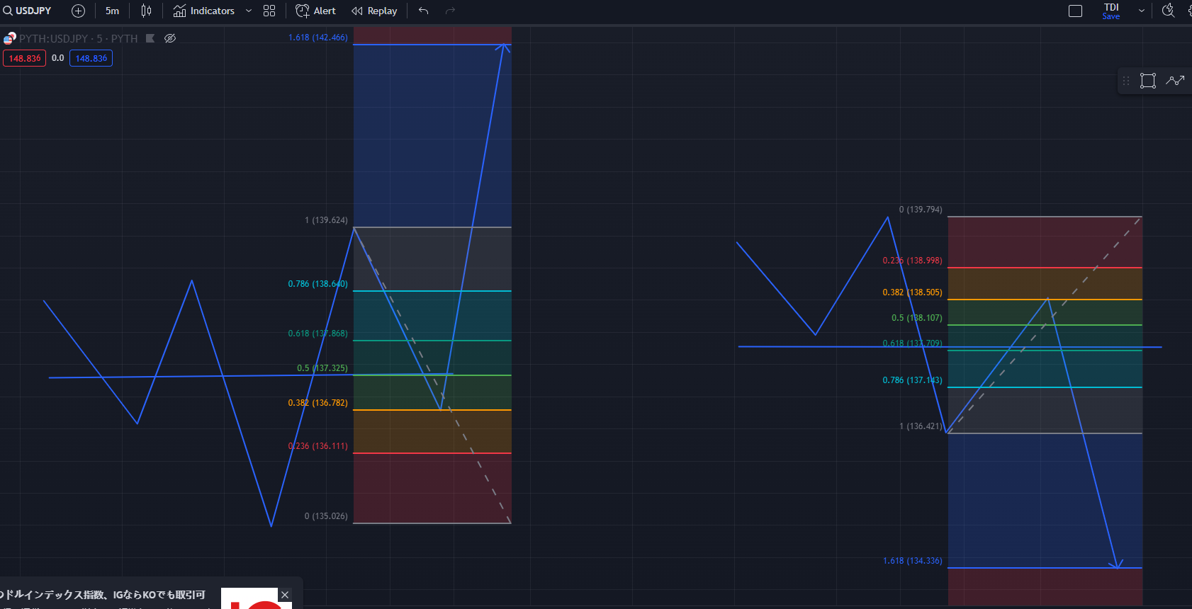The image size is (1192, 609).
Task: Click the 0.382 (136.782) Fibonacci label
Action: [x=317, y=403]
